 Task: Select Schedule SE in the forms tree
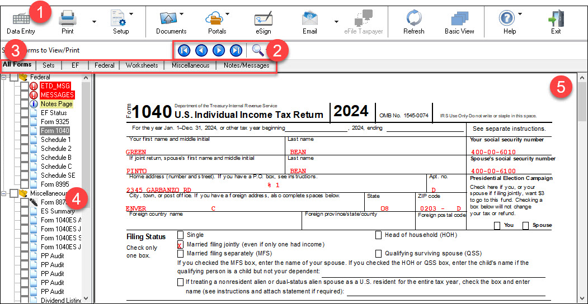(x=58, y=175)
